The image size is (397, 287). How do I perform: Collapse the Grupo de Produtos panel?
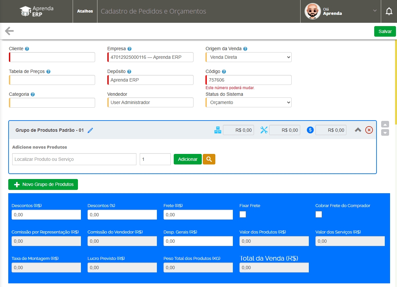pos(358,130)
